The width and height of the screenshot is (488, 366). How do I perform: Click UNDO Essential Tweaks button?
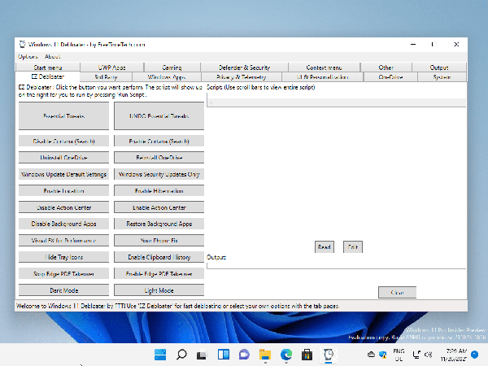pos(159,115)
